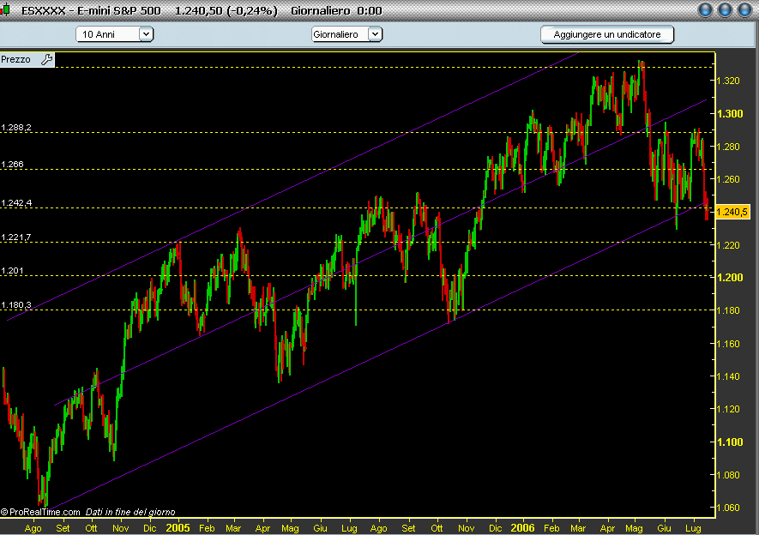This screenshot has width=759, height=535.
Task: Click the candlestick icon in title bar
Action: pos(5,10)
